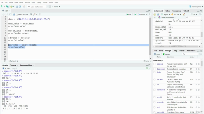Click the Save all documents icon
This screenshot has height=114, width=204.
pyautogui.click(x=20, y=7)
